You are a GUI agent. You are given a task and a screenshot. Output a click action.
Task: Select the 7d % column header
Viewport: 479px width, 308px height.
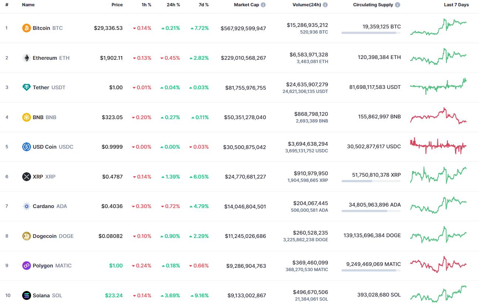point(204,5)
